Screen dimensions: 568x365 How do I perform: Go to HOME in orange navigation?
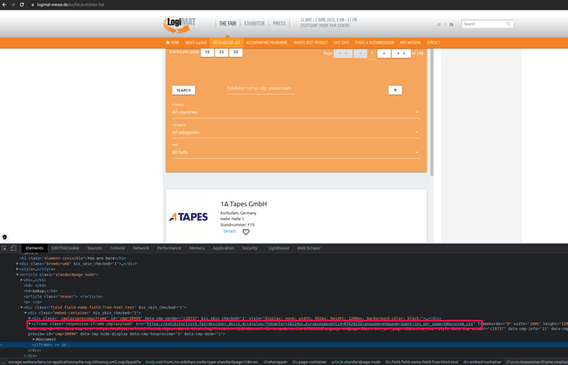(172, 43)
